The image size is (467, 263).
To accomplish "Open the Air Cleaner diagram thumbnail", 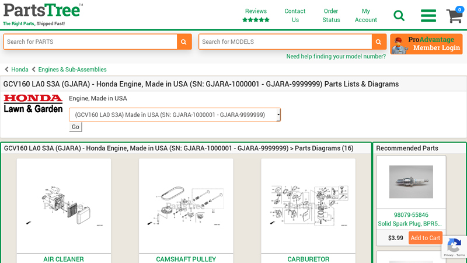I will 64,206.
